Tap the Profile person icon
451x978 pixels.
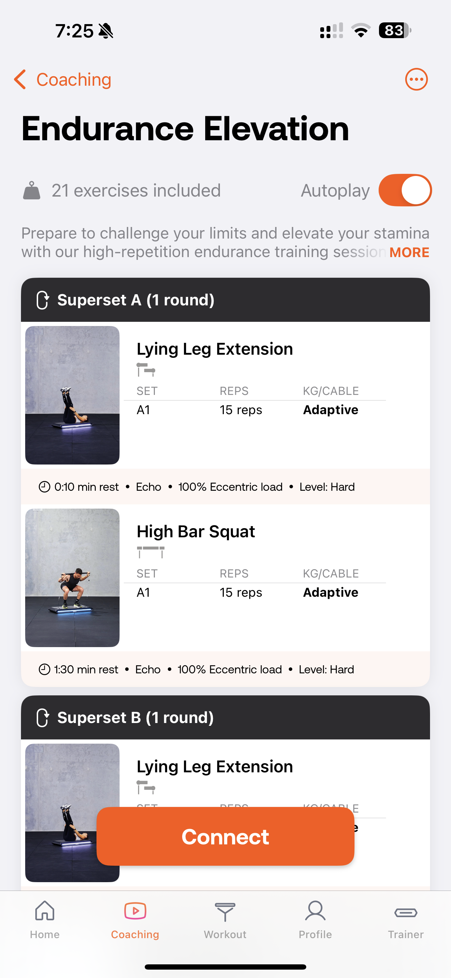[315, 911]
